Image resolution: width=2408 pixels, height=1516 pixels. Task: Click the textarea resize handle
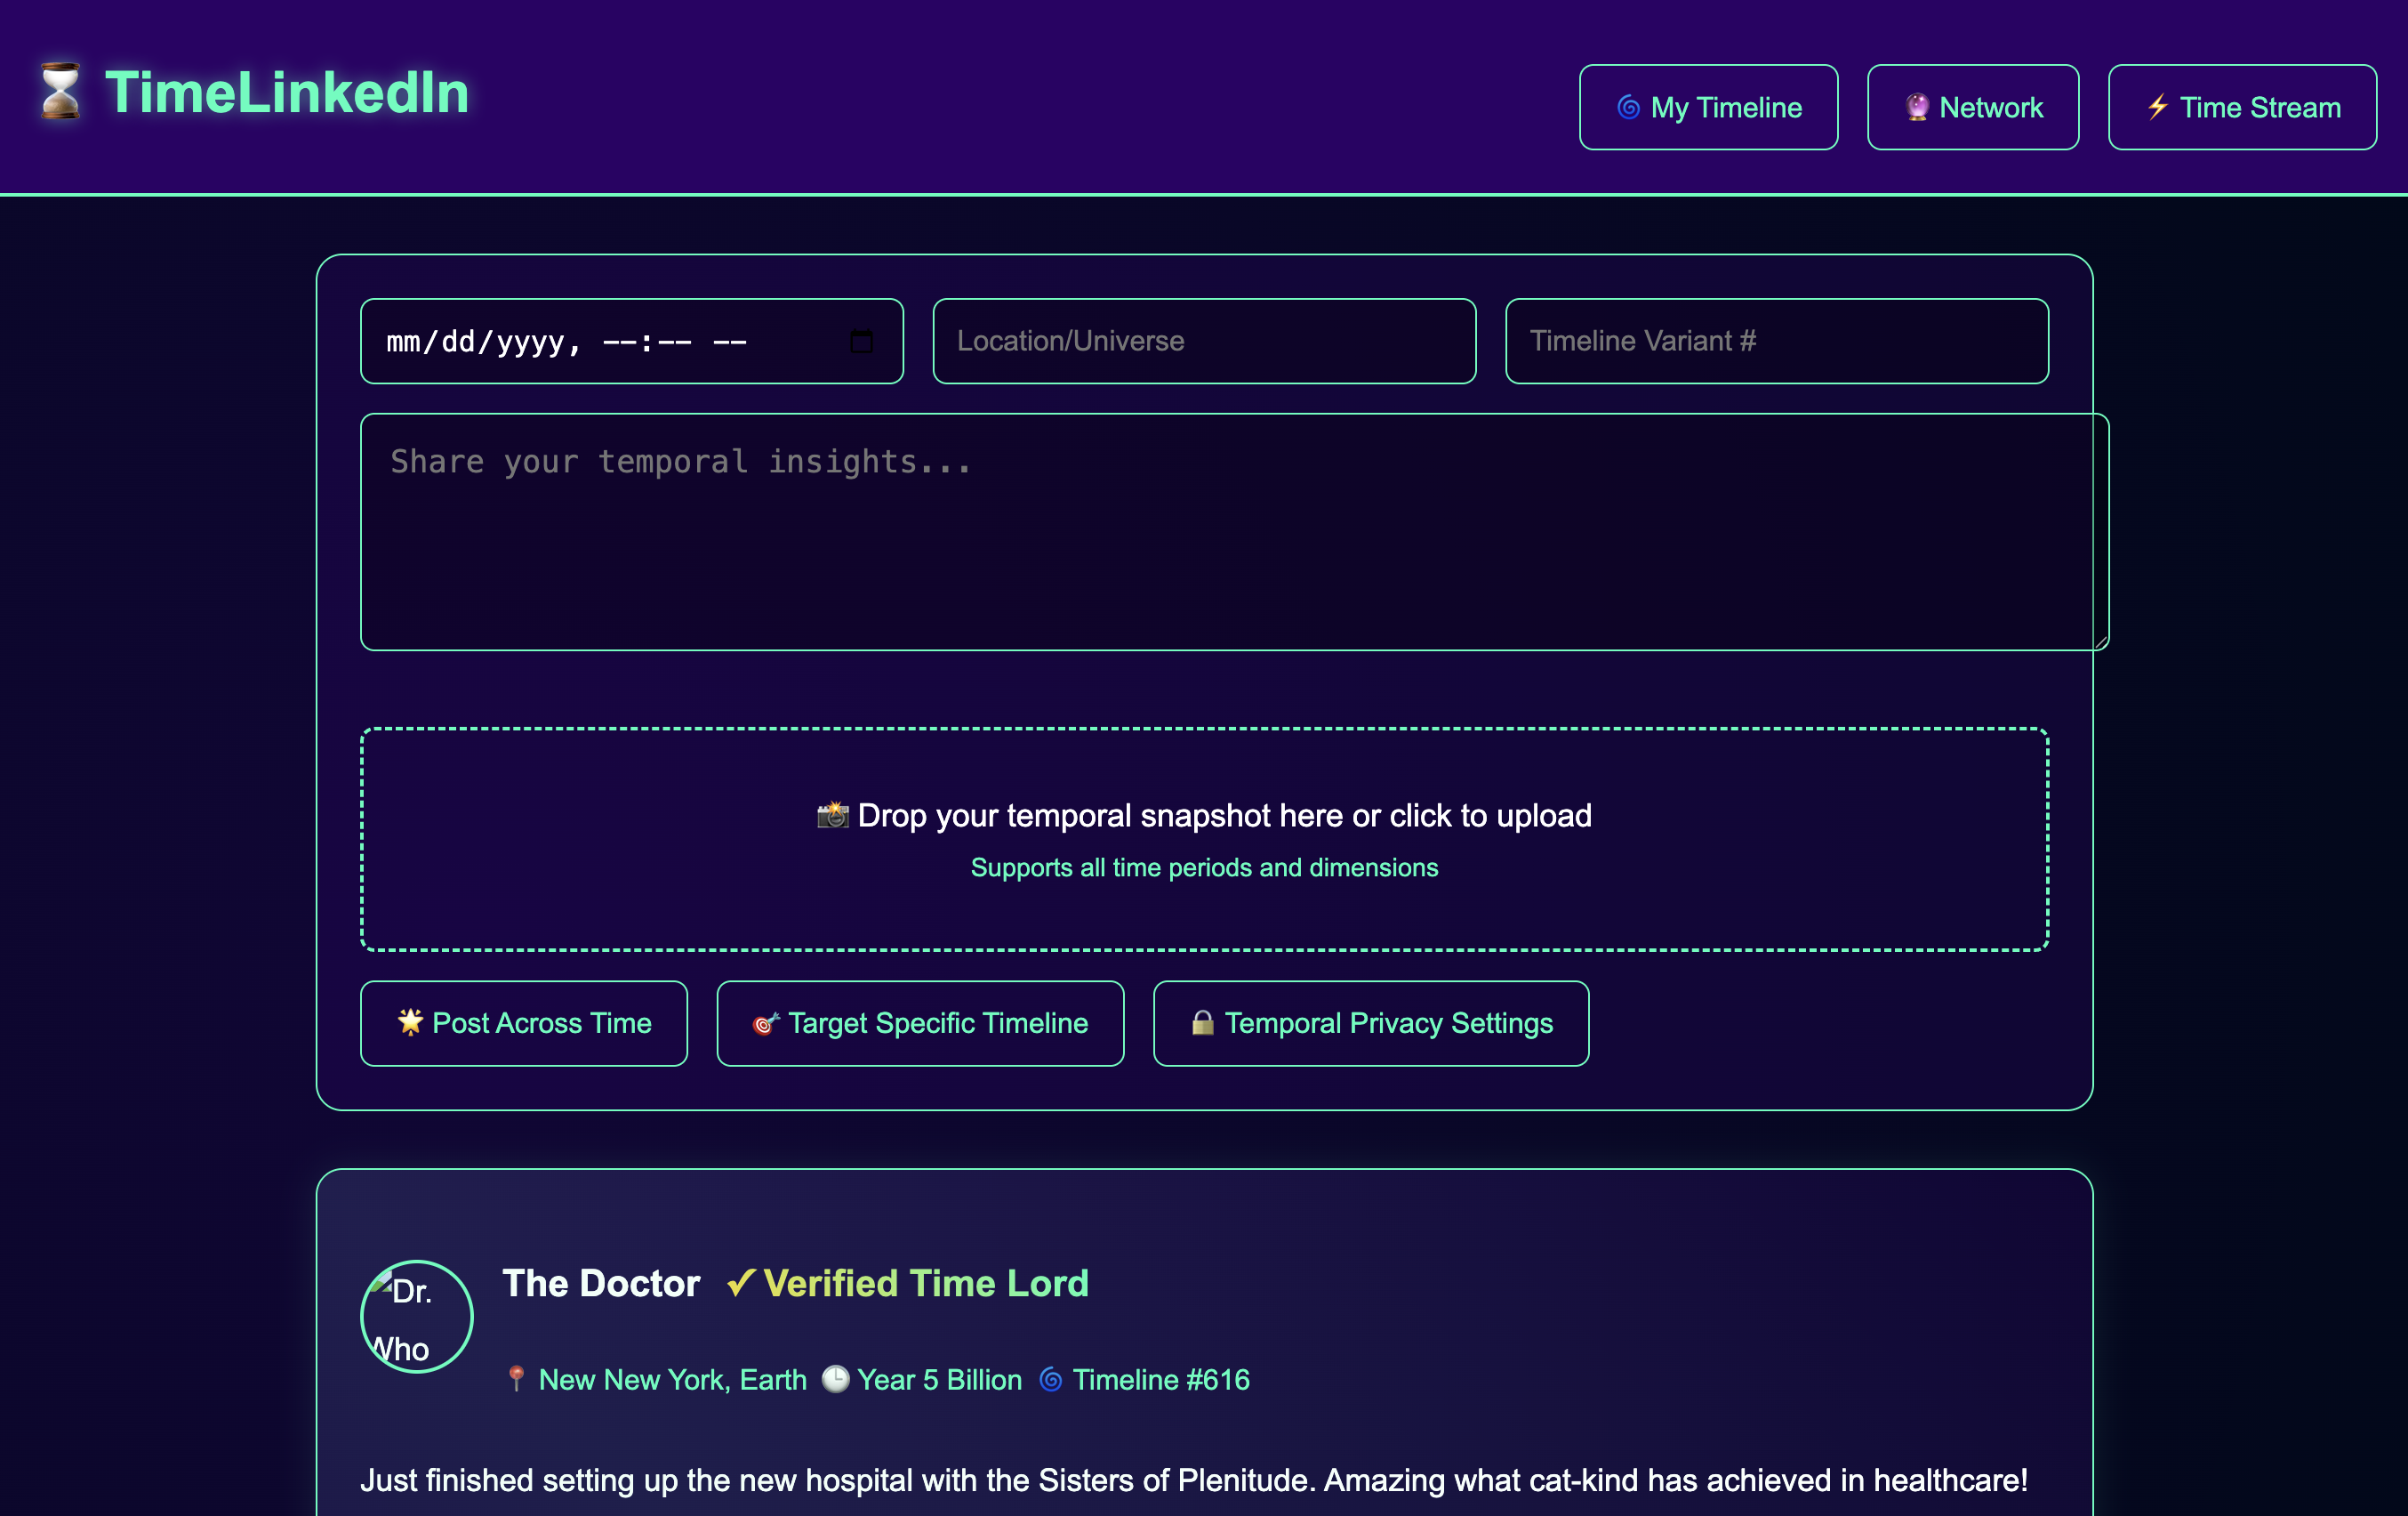(x=2100, y=641)
